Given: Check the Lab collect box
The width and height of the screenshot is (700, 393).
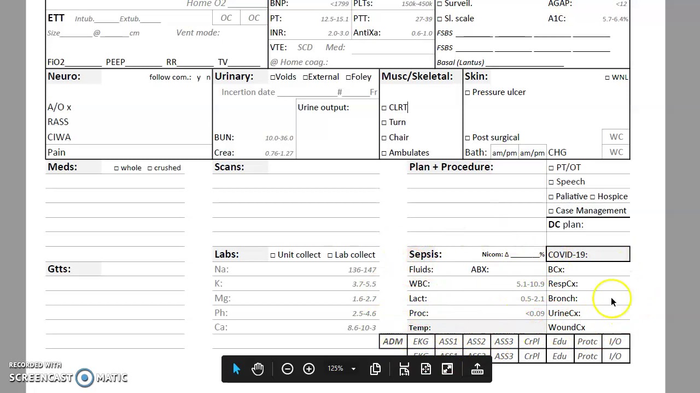Looking at the screenshot, I should pyautogui.click(x=330, y=255).
